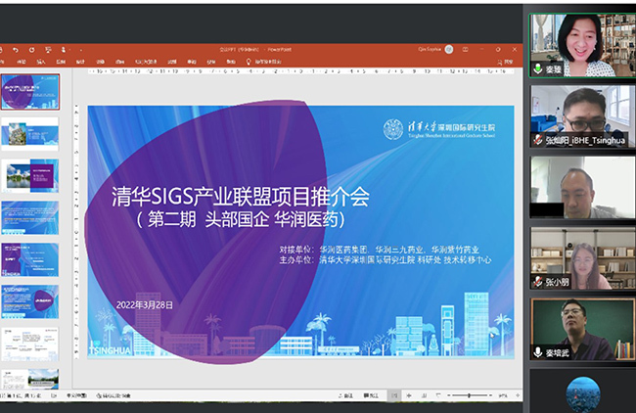
Task: Switch to Normal view icon in status bar
Action: (393, 395)
